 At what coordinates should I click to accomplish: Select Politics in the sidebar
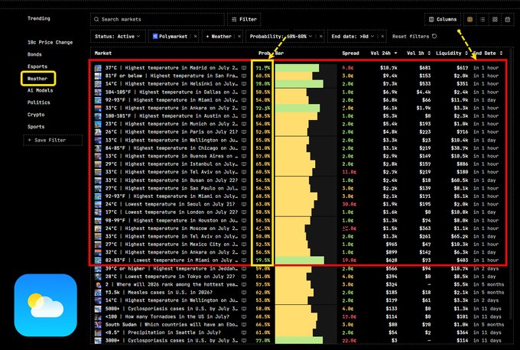39,102
